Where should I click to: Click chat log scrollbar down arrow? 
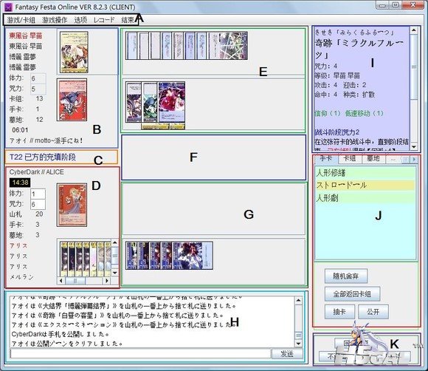(x=298, y=344)
